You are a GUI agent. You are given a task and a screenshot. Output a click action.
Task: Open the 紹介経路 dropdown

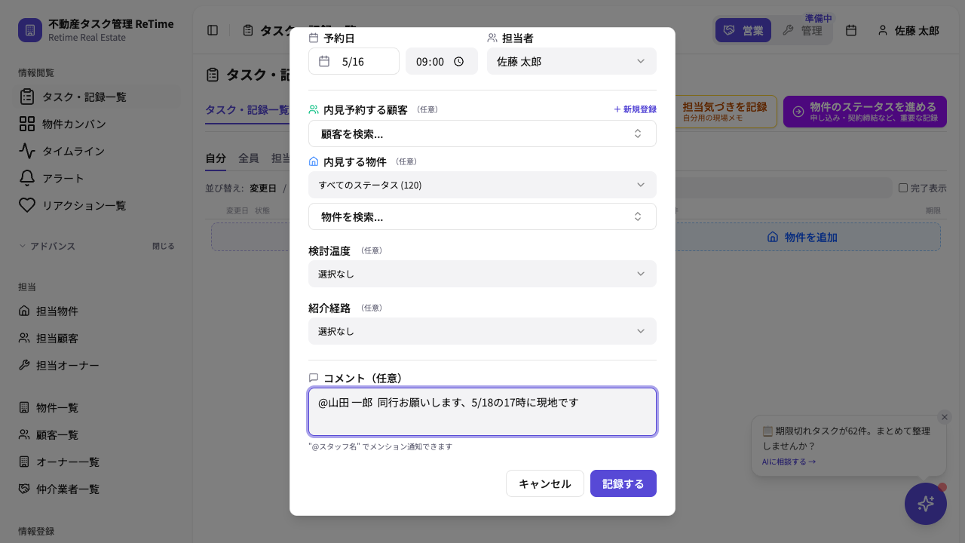(482, 331)
